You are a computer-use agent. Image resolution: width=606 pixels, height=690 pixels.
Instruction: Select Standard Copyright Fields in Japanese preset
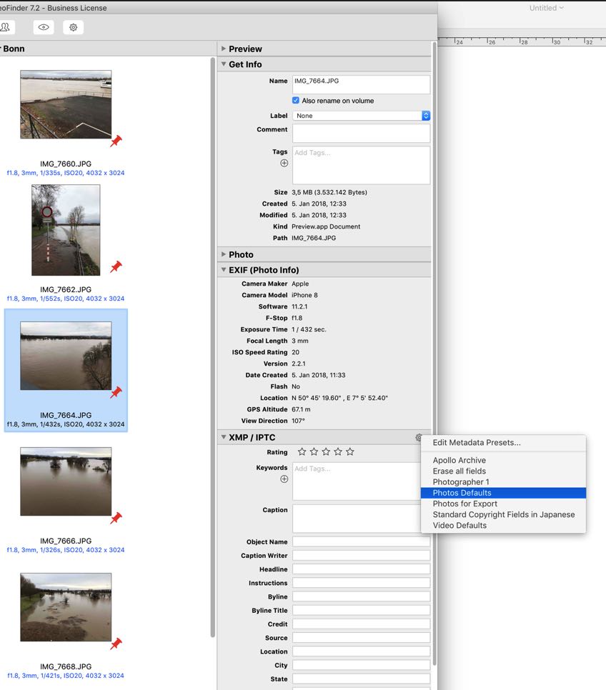[x=503, y=514]
